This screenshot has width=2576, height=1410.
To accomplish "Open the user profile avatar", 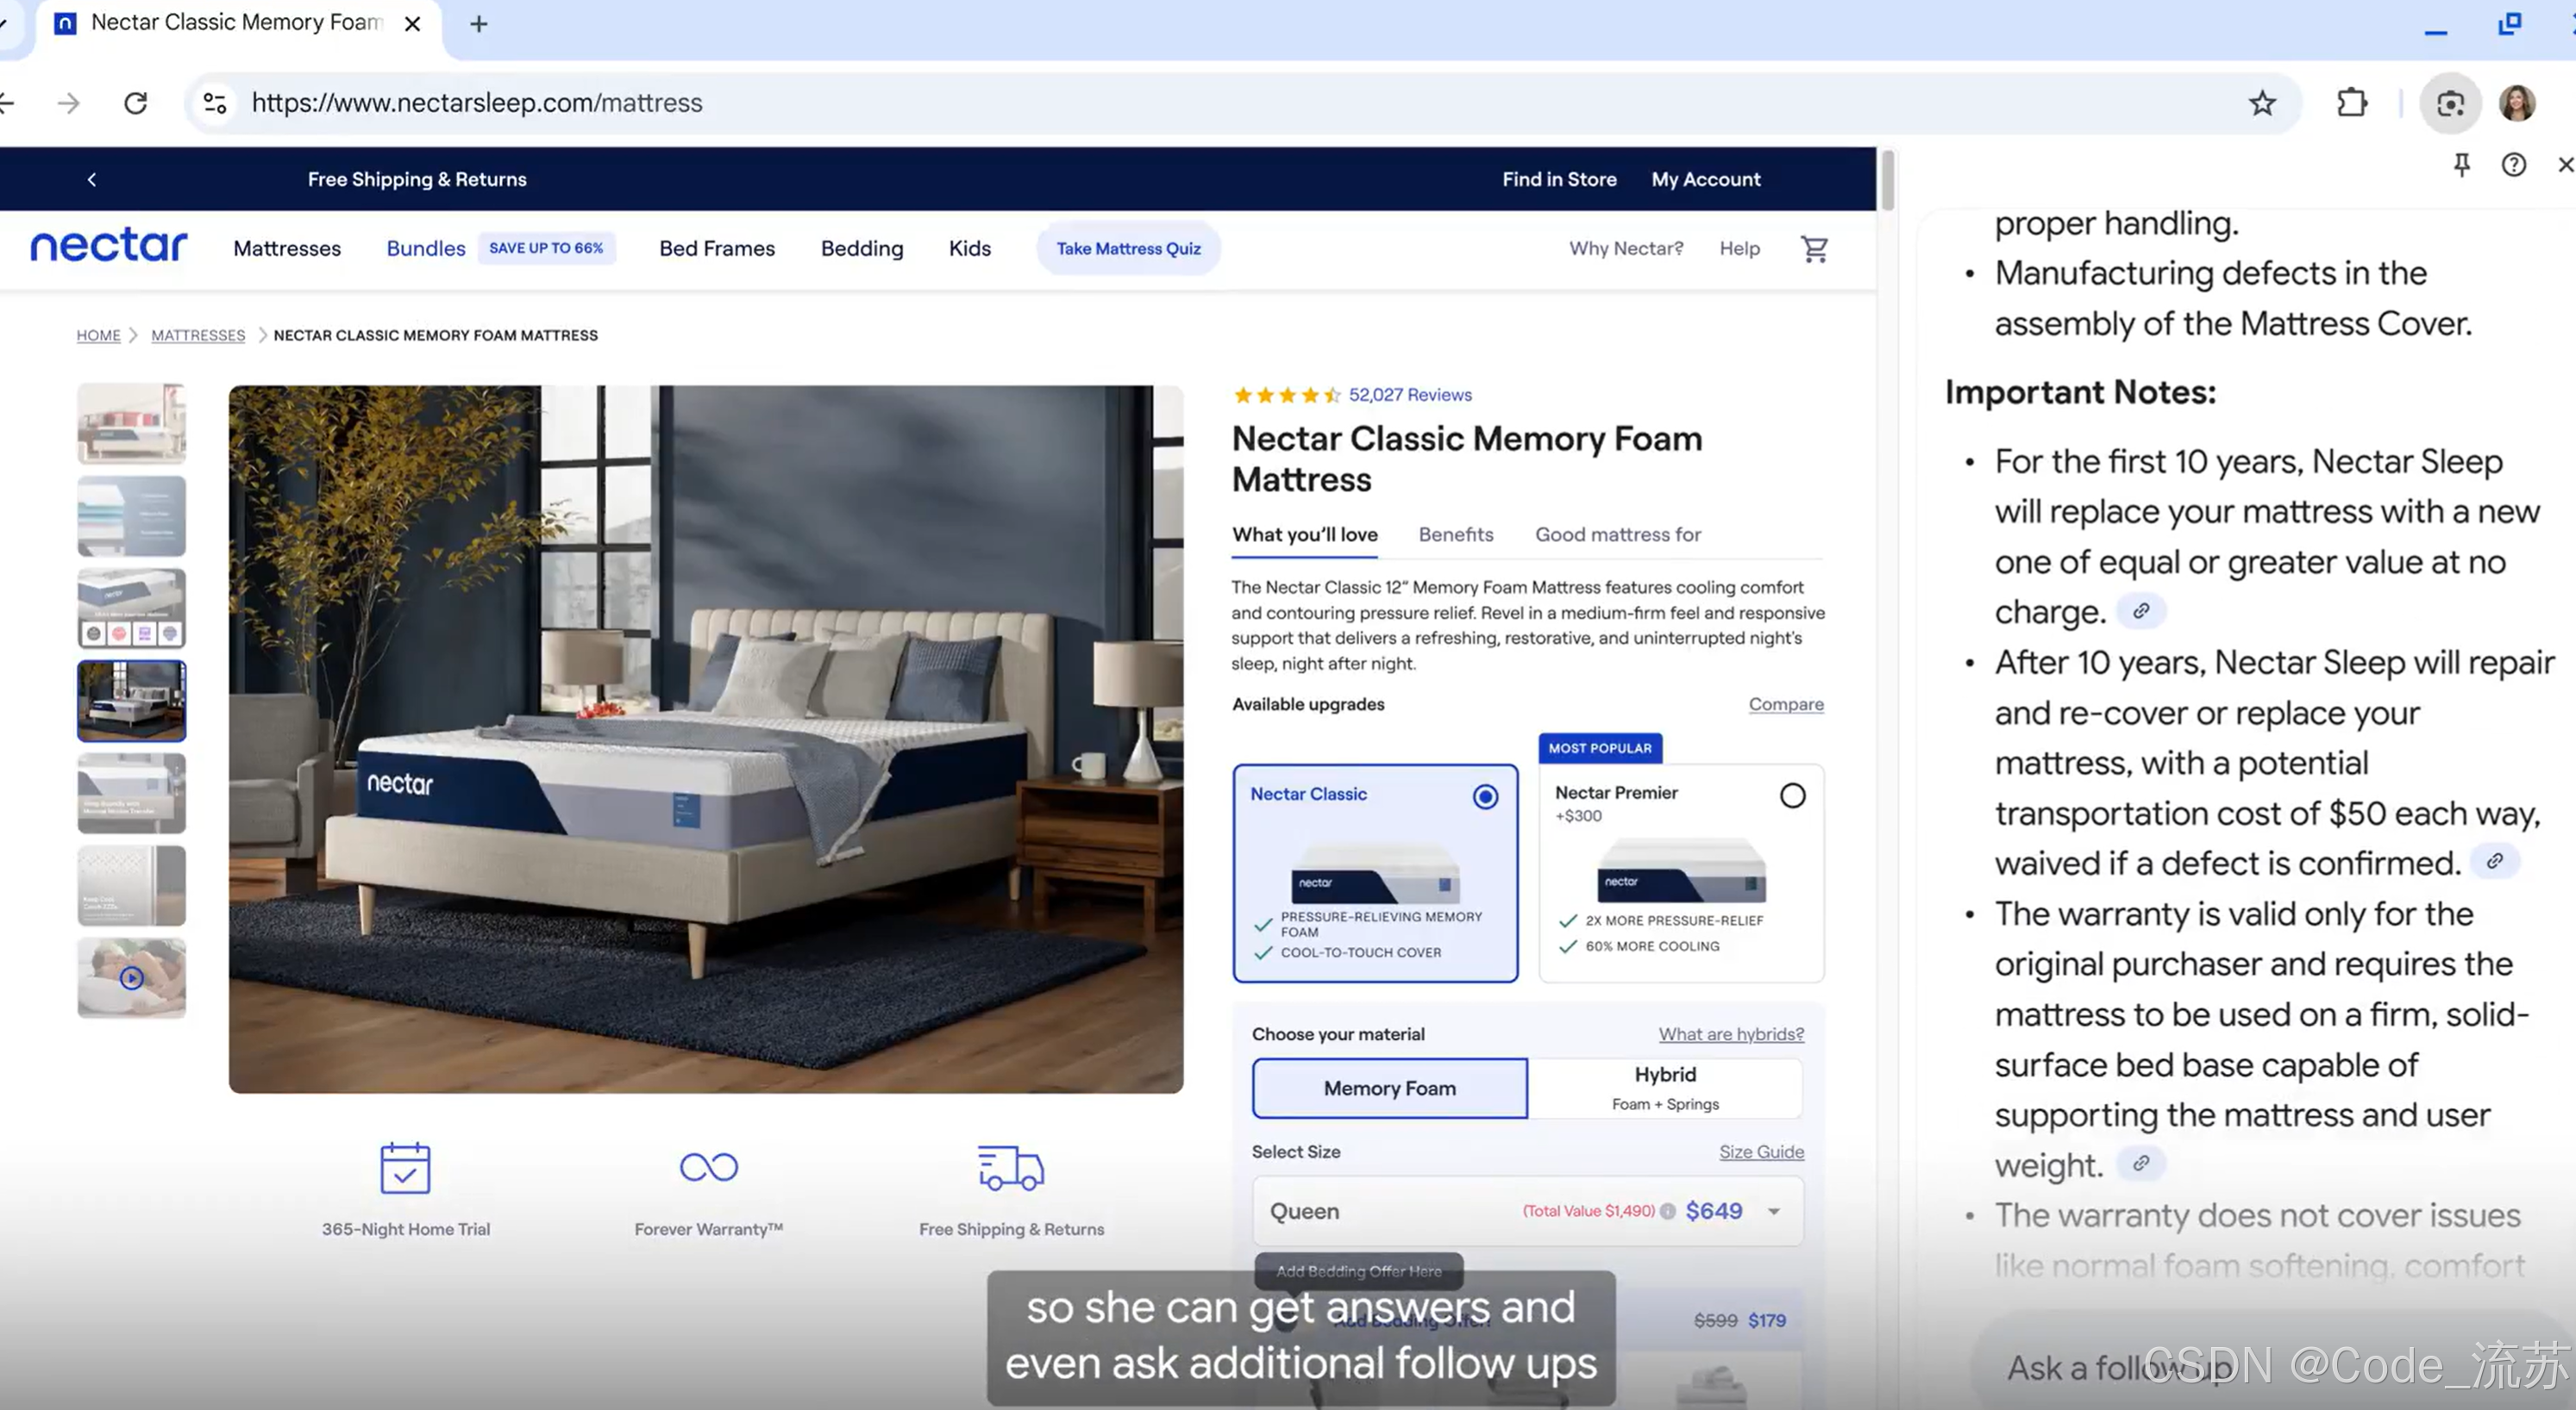I will [2517, 103].
